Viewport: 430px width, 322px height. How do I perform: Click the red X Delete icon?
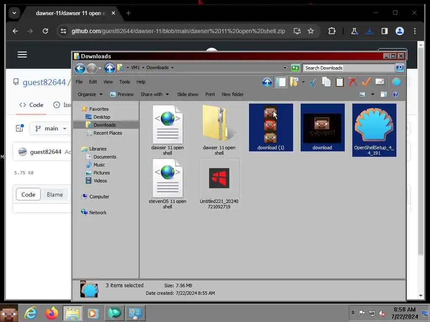(353, 82)
